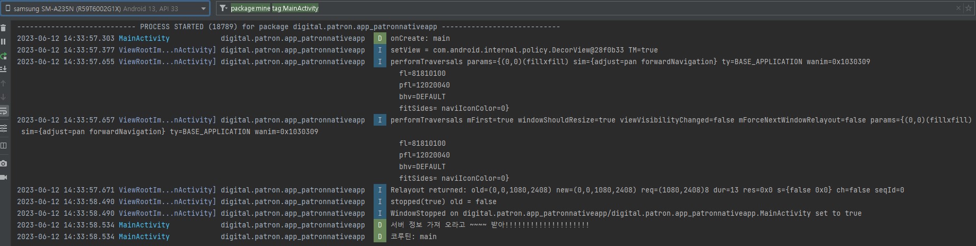Clear the filter text with the X icon
Image resolution: width=976 pixels, height=246 pixels.
coord(958,8)
